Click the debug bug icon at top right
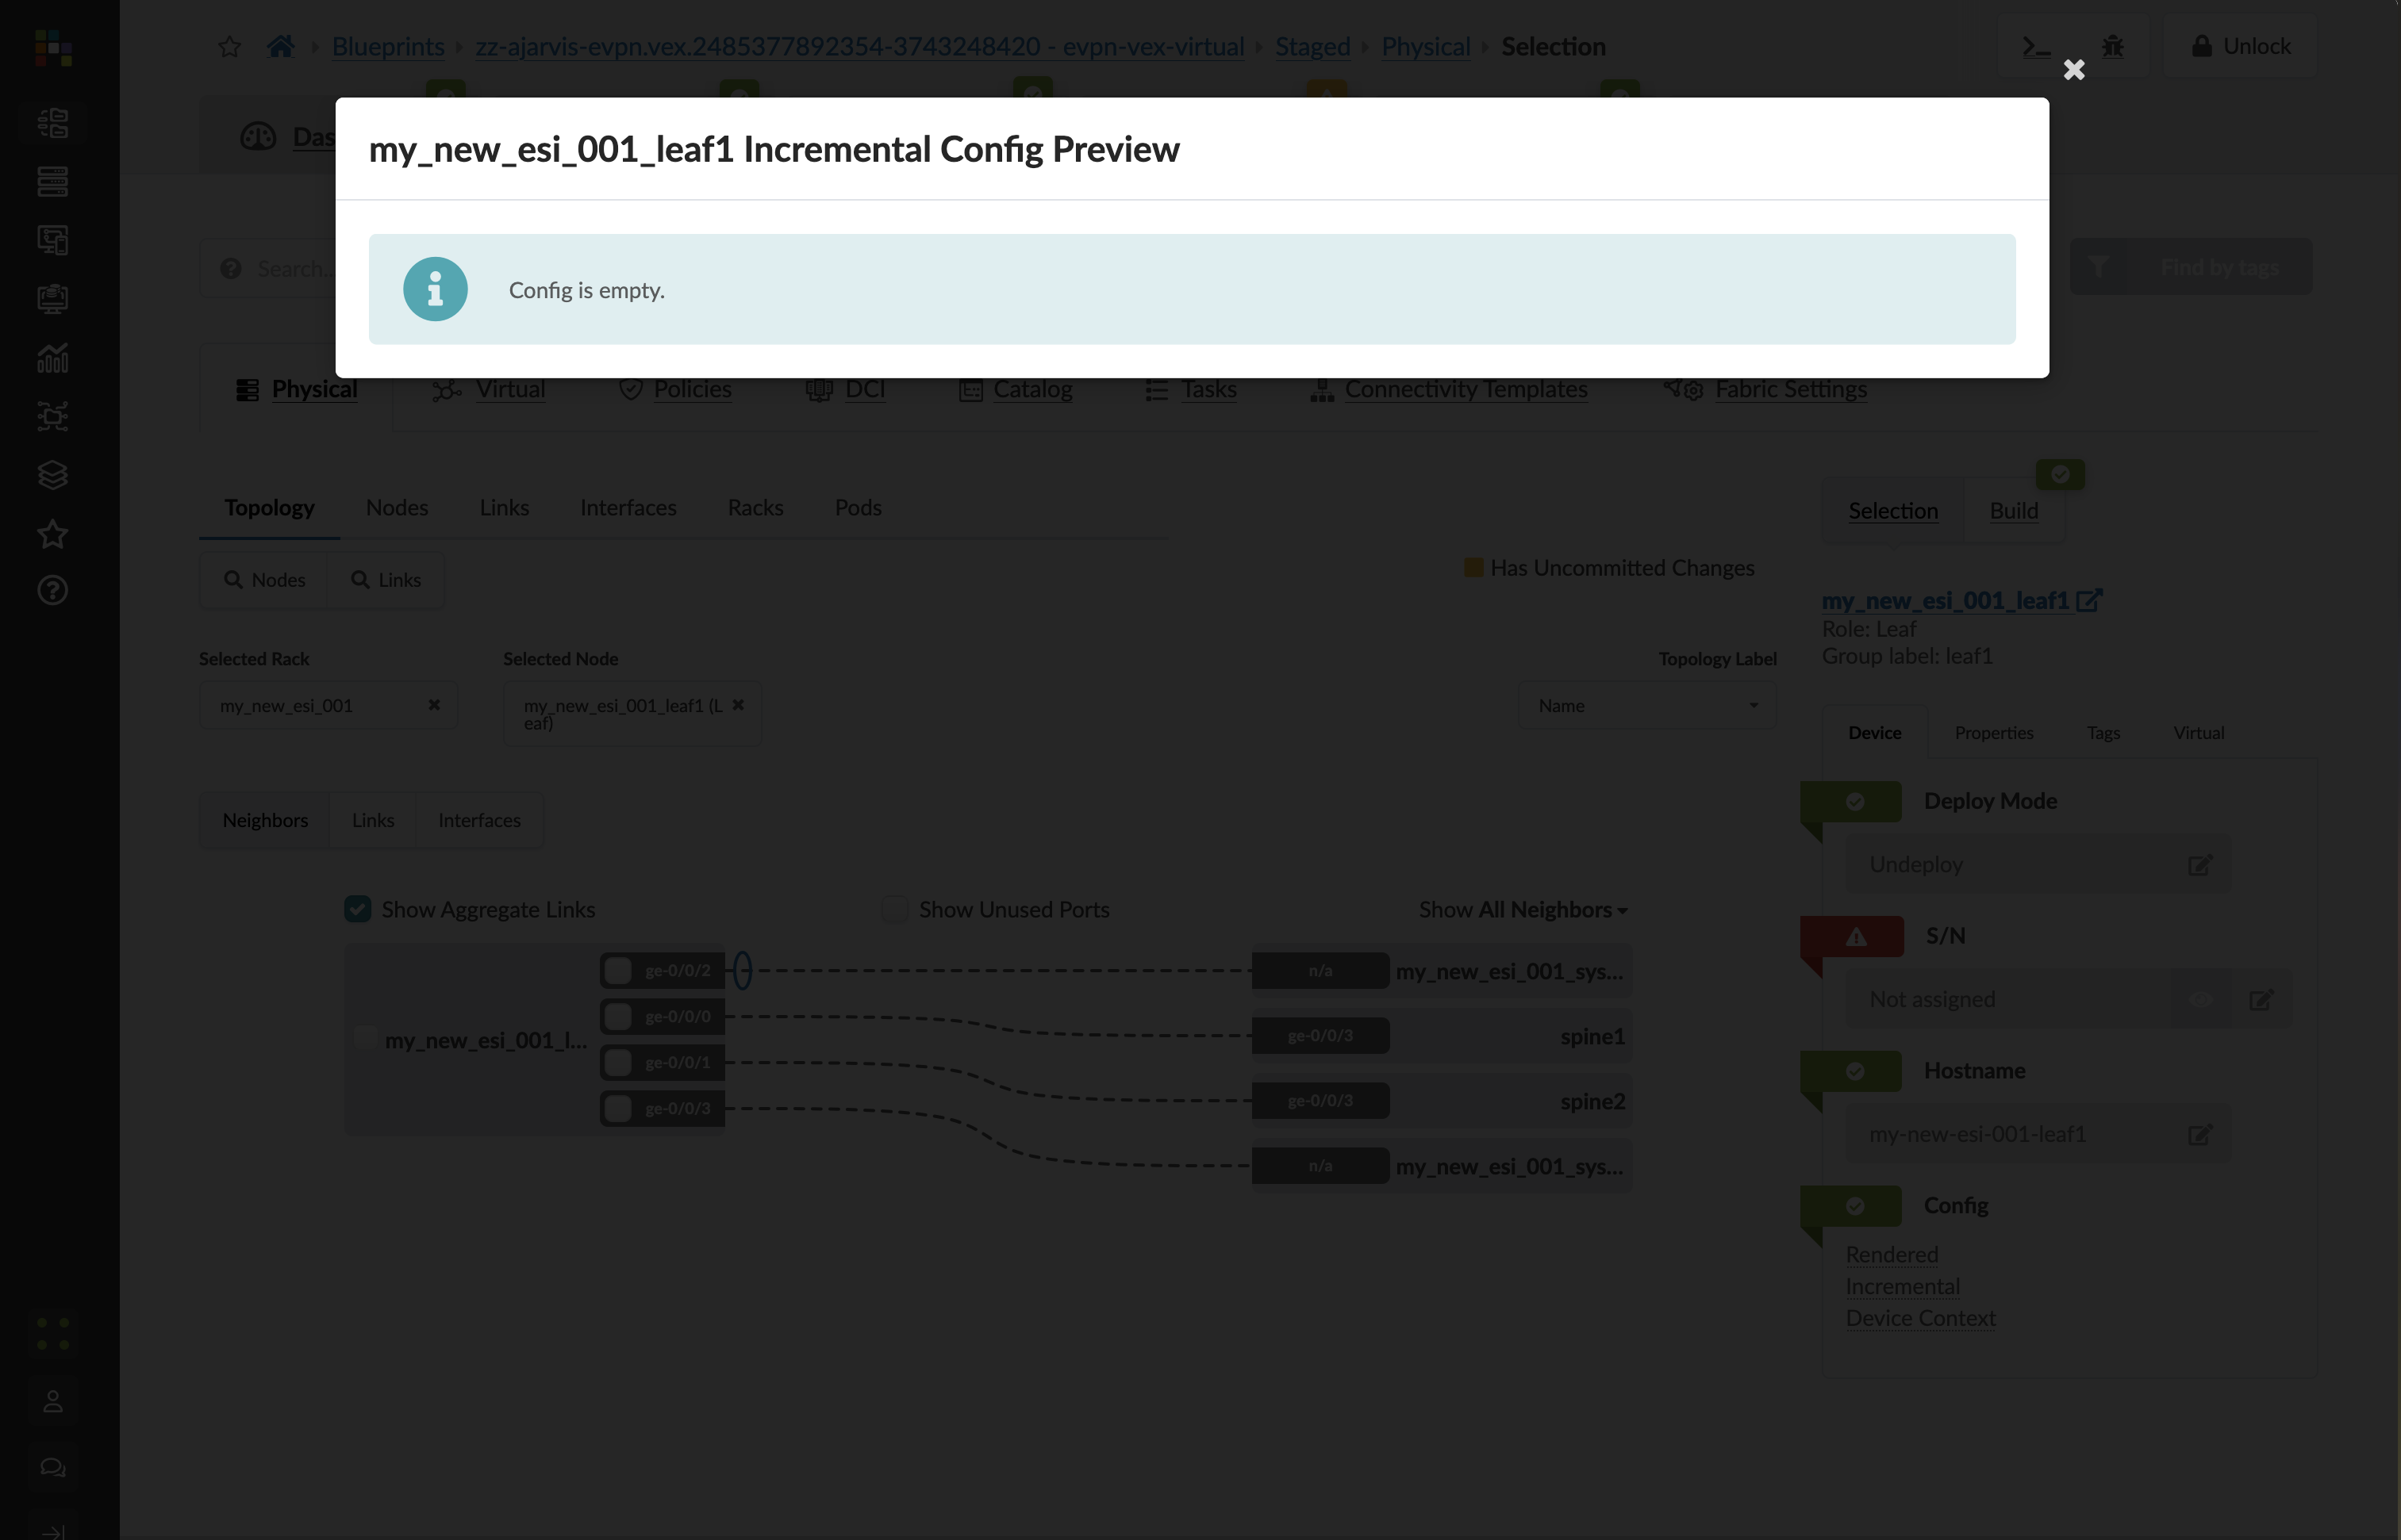The height and width of the screenshot is (1540, 2401). (2113, 46)
